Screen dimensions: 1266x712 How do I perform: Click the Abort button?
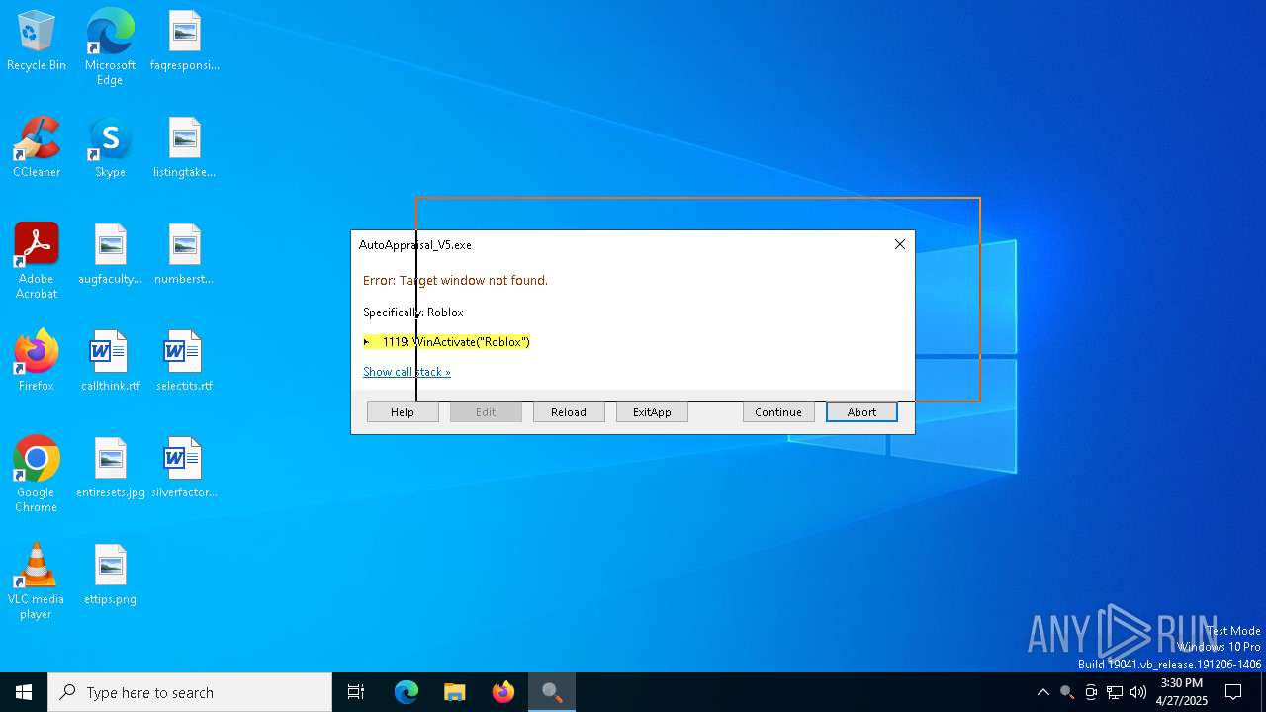[861, 412]
